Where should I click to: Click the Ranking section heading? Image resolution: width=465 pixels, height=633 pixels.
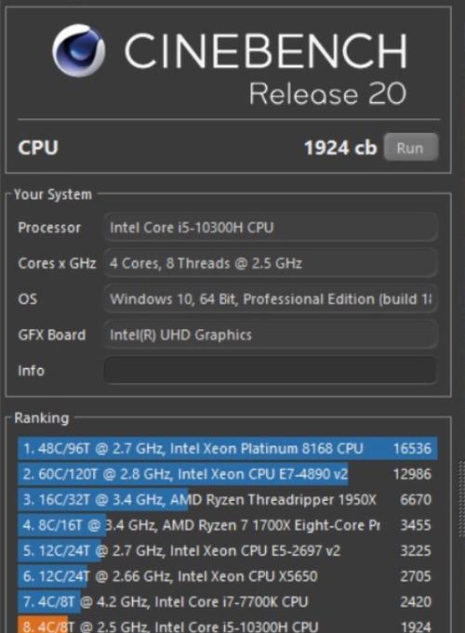click(42, 418)
